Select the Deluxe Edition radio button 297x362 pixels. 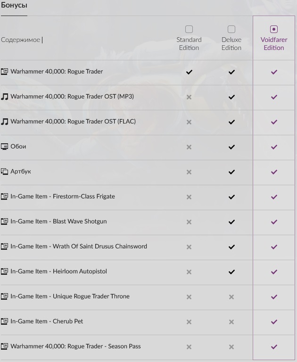[x=231, y=29]
